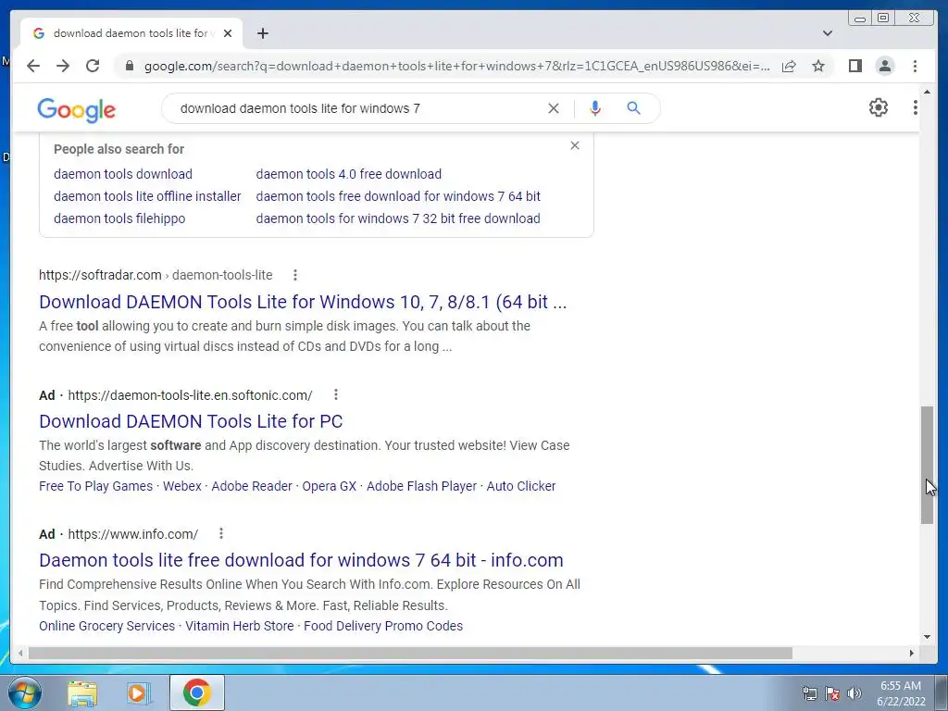Open the volume speaker tray icon

pyautogui.click(x=854, y=693)
